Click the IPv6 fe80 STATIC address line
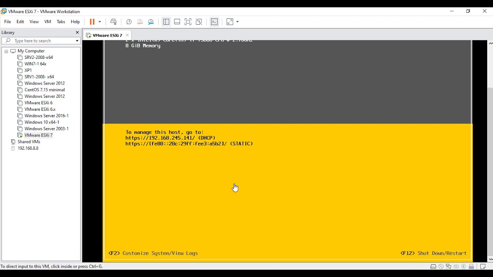This screenshot has width=493, height=277. click(189, 144)
